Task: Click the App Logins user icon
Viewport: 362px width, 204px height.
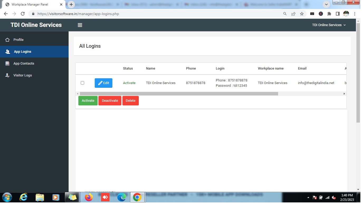Action: point(8,52)
